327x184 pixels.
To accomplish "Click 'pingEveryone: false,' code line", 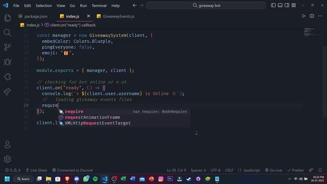I will point(68,47).
